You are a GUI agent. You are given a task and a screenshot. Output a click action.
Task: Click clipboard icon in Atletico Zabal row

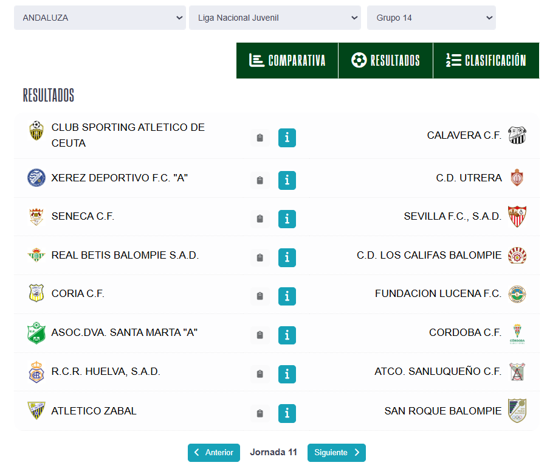260,413
